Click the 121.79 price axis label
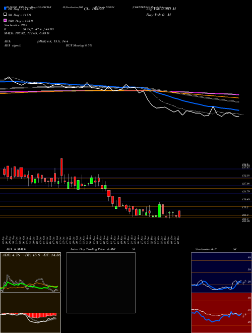Screen dimensions: 252x333 point(246,192)
